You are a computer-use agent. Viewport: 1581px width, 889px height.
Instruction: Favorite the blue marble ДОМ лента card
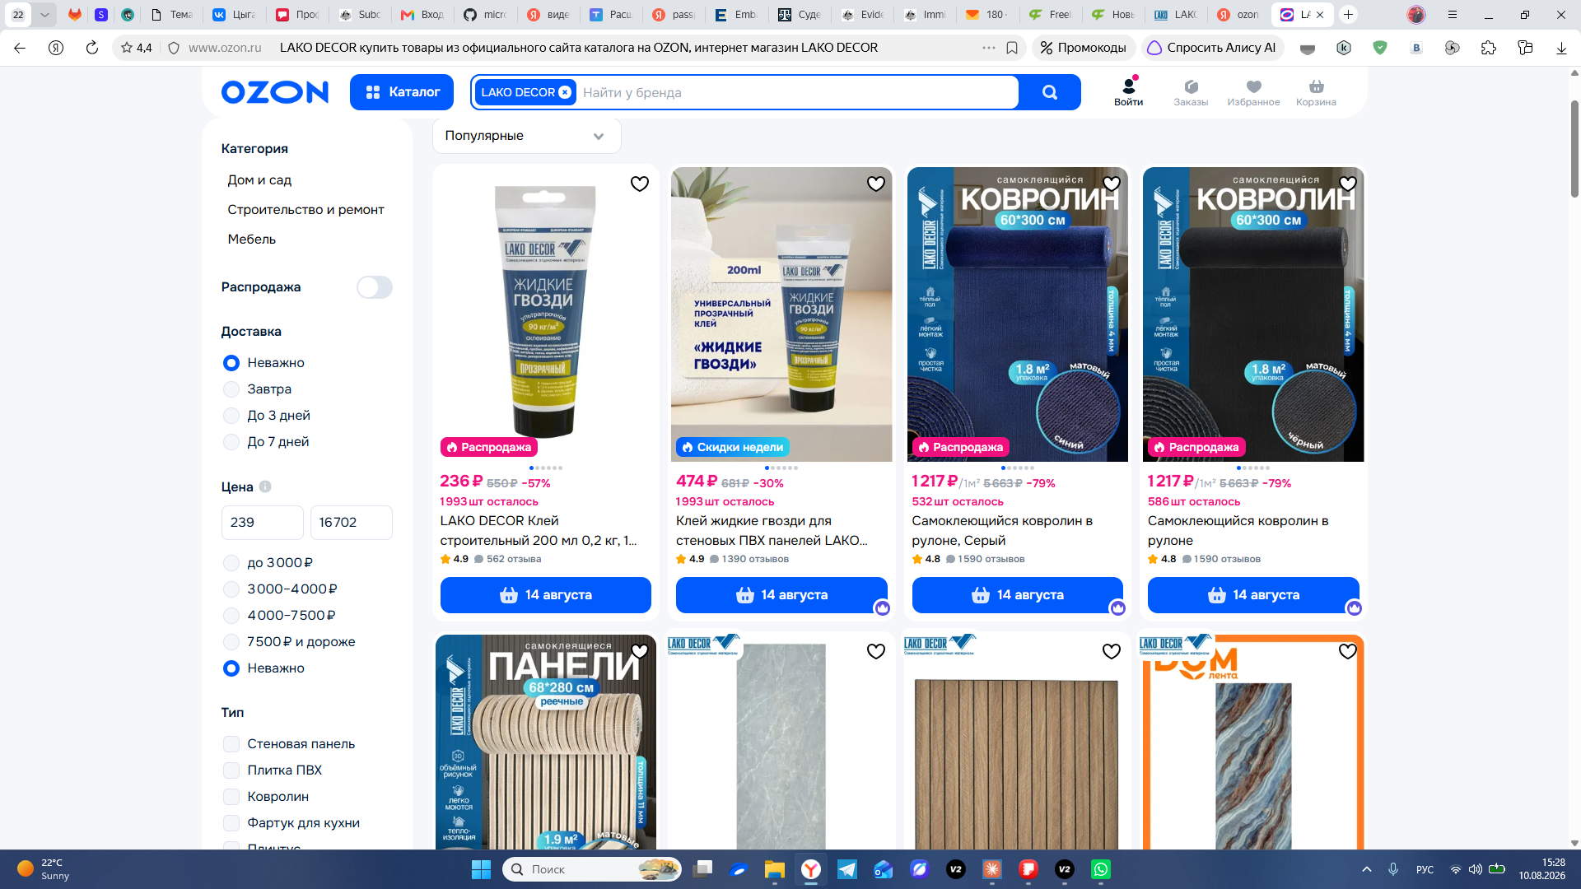(x=1347, y=651)
